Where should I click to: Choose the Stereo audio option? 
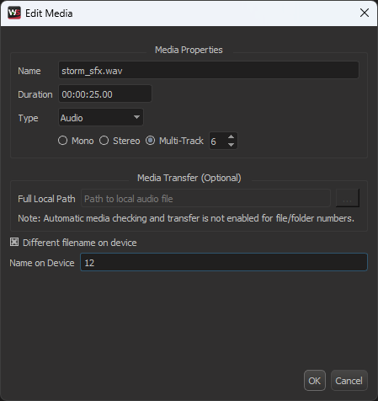click(x=104, y=141)
